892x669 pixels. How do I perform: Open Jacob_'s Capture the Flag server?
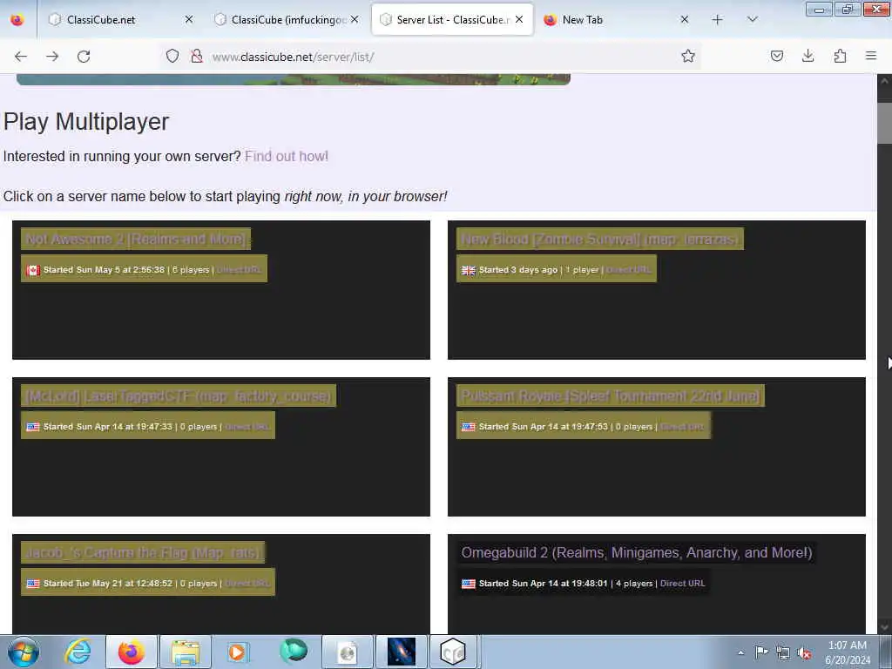(142, 552)
